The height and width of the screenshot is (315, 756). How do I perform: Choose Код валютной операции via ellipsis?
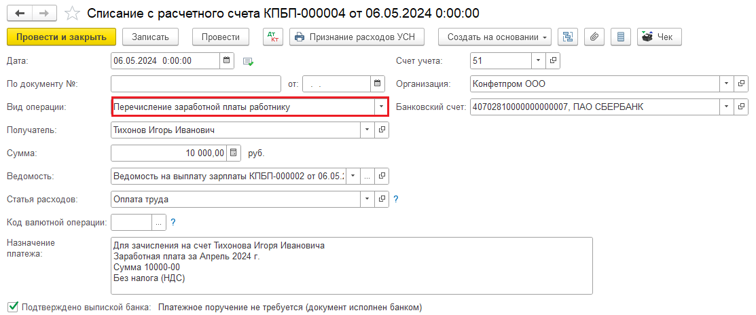(159, 222)
